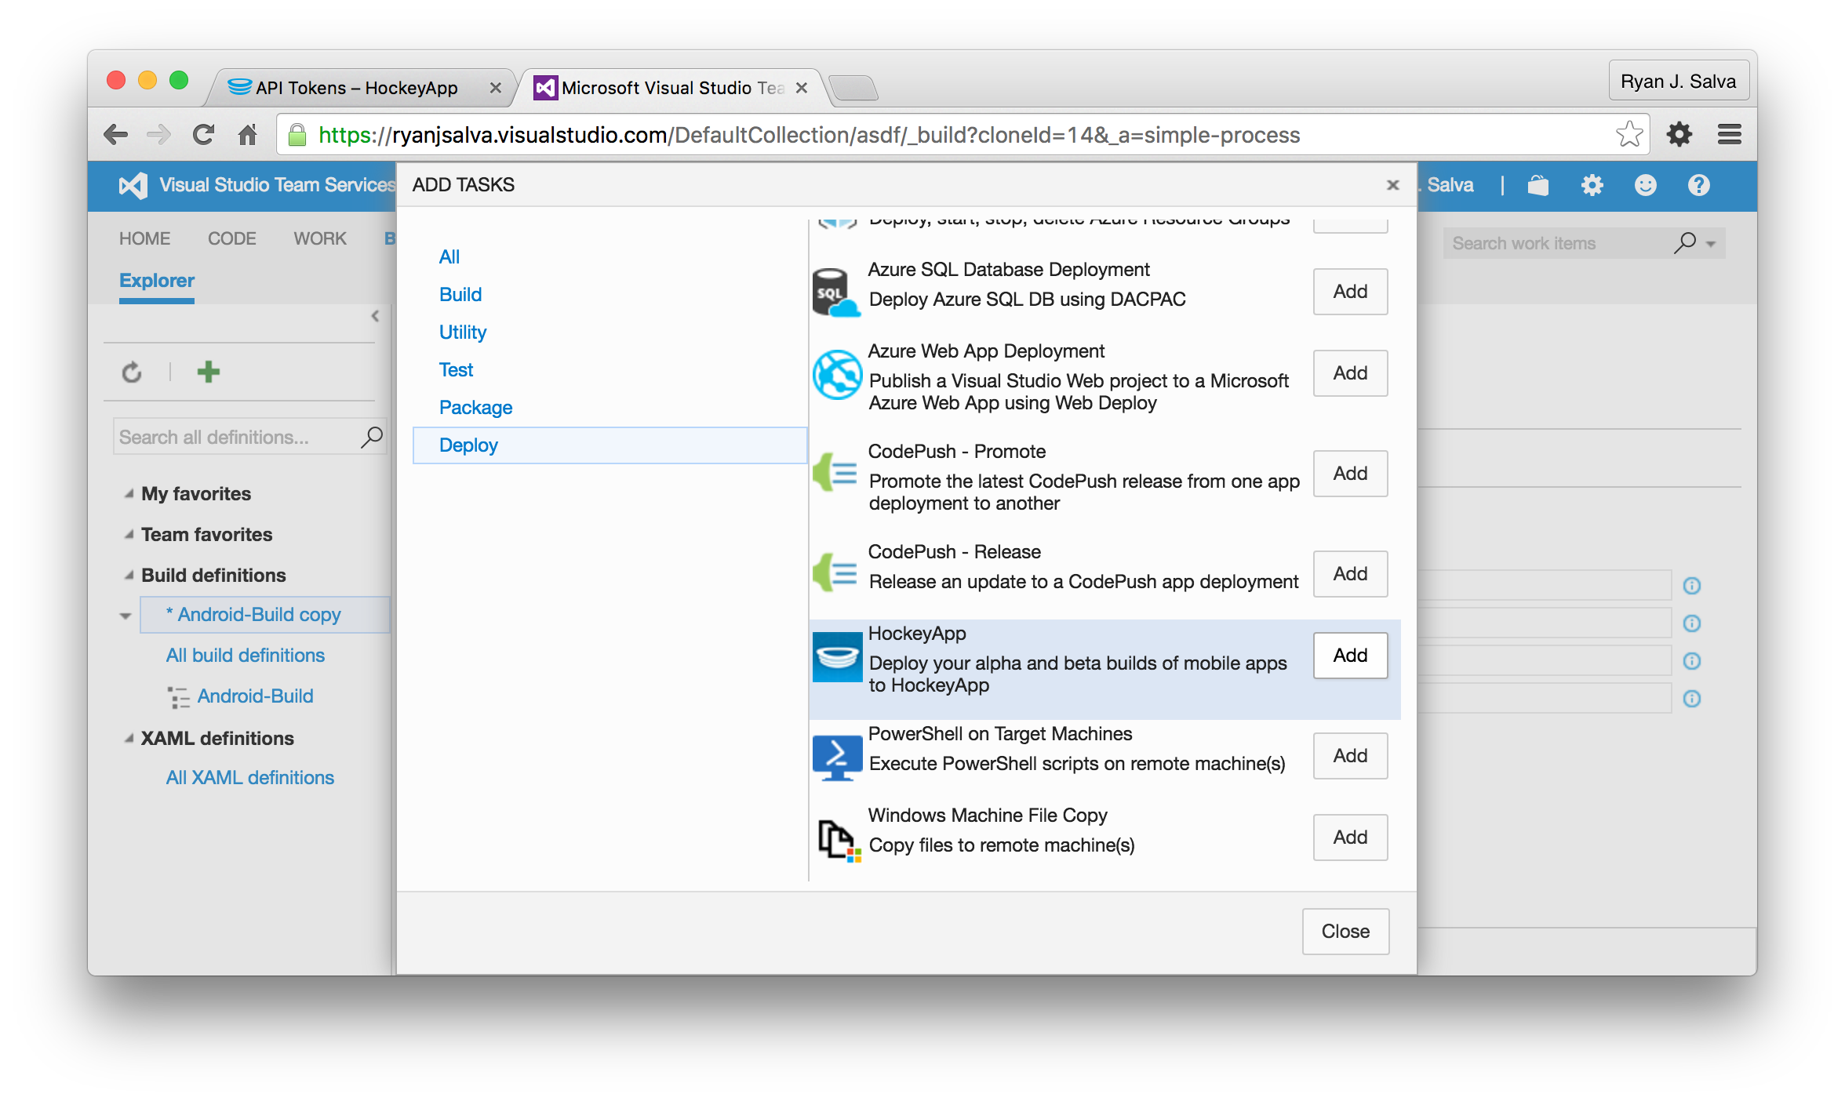
Task: Add the CodePush - Release task
Action: [x=1349, y=573]
